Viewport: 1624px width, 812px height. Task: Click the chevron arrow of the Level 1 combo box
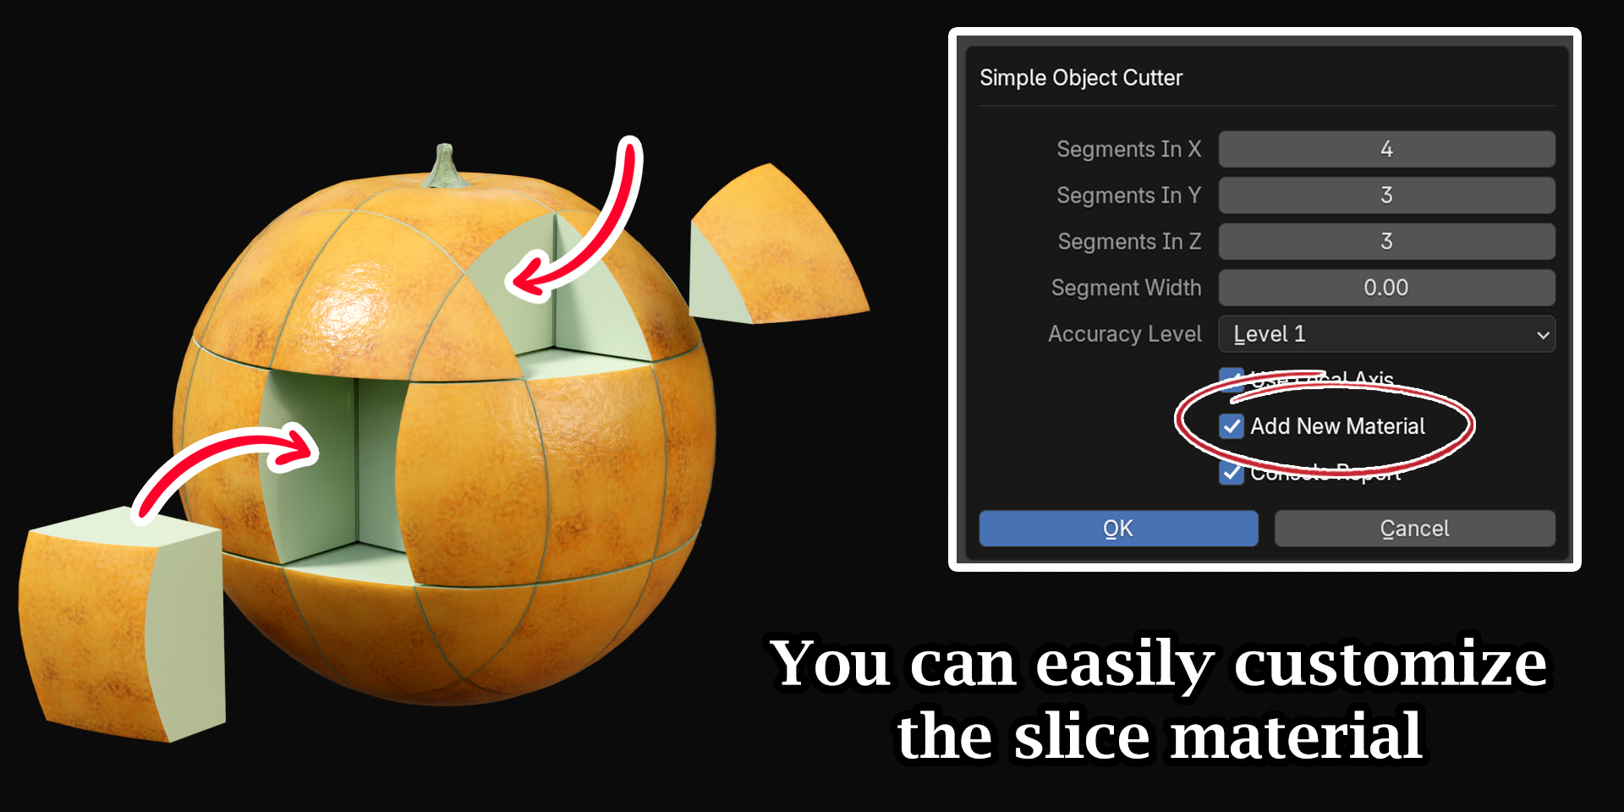pyautogui.click(x=1543, y=335)
